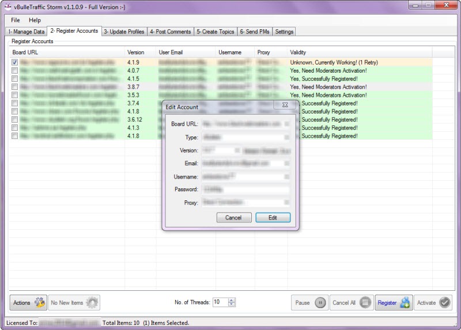Click the Cancel All stop icon
The height and width of the screenshot is (330, 461).
365,302
